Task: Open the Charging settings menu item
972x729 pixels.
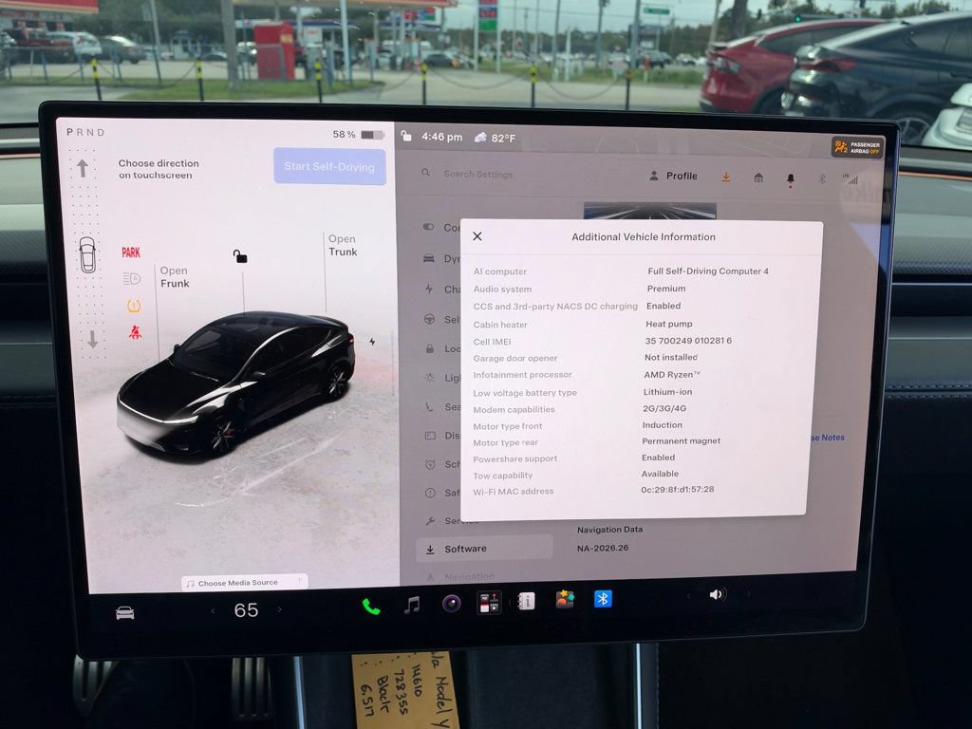Action: (442, 289)
